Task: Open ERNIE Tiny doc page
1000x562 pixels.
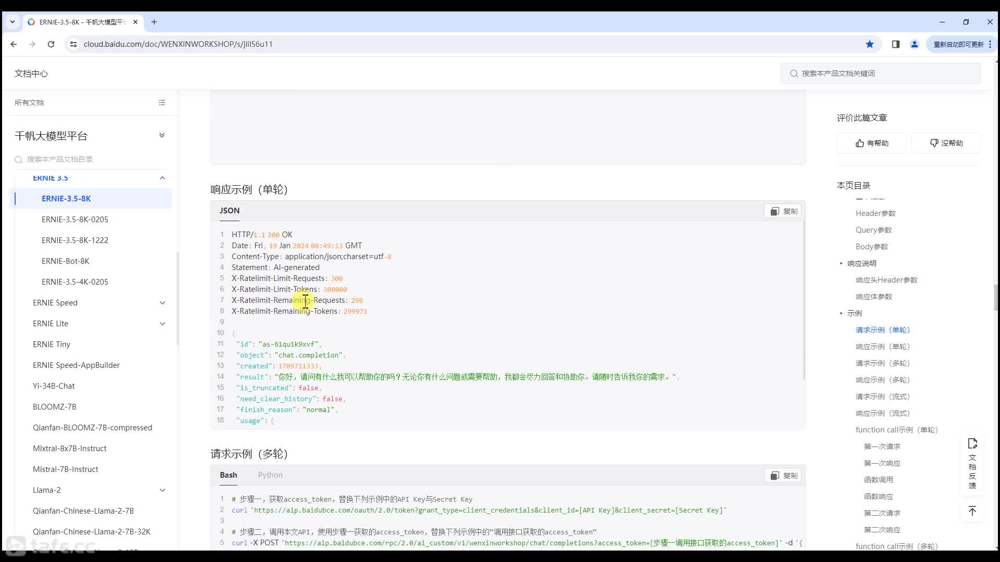Action: pos(52,344)
